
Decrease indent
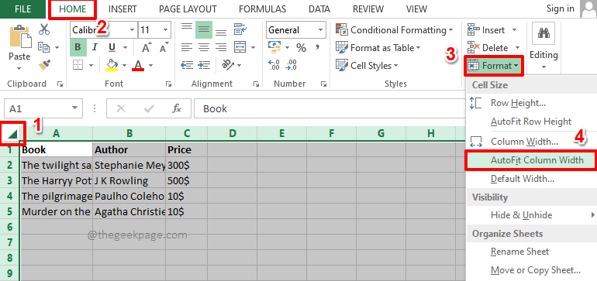187,65
